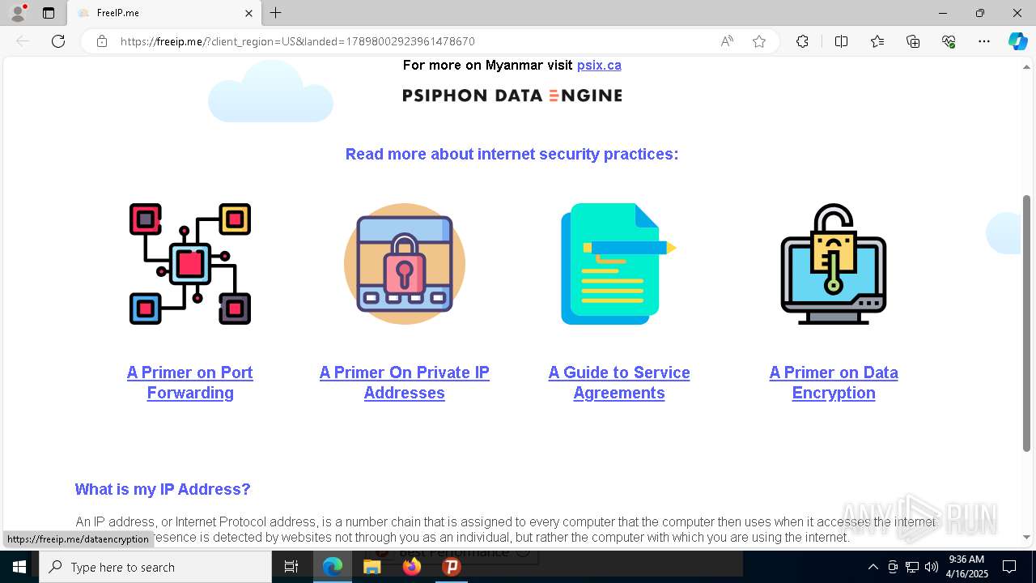Click the scrollbar down arrow
This screenshot has height=583, width=1036.
[1026, 537]
